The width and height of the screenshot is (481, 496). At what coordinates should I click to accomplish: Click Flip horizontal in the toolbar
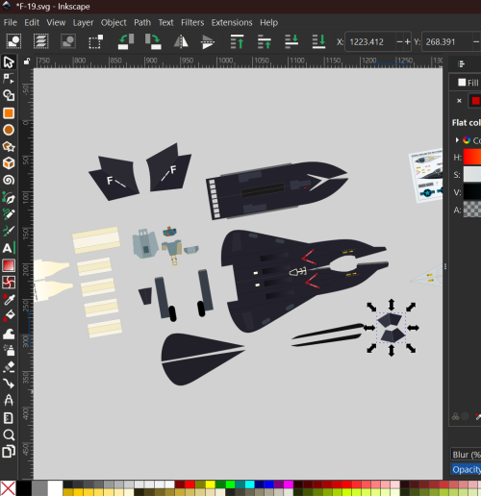[x=181, y=41]
